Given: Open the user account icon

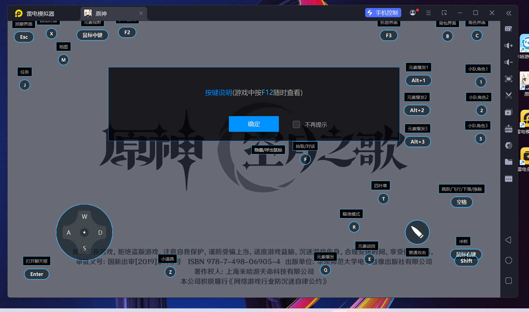Looking at the screenshot, I should pos(413,13).
